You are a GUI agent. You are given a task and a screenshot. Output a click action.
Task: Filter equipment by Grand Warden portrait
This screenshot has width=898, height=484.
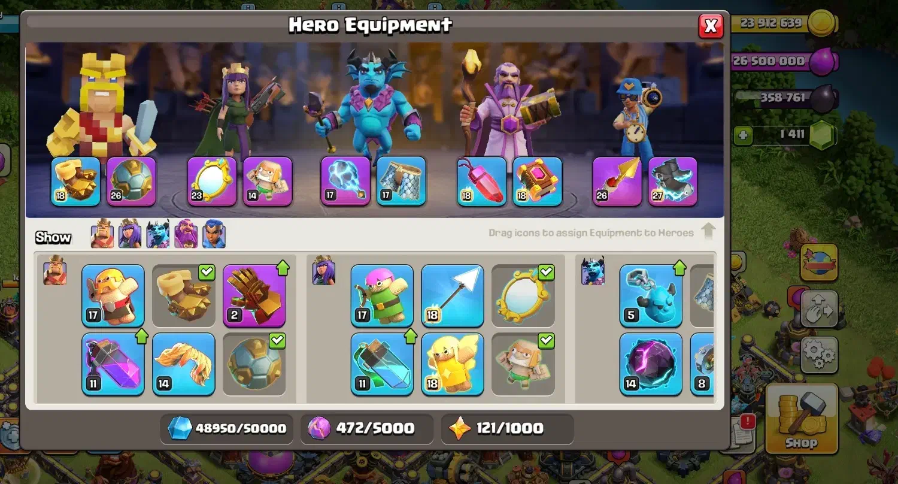point(186,234)
